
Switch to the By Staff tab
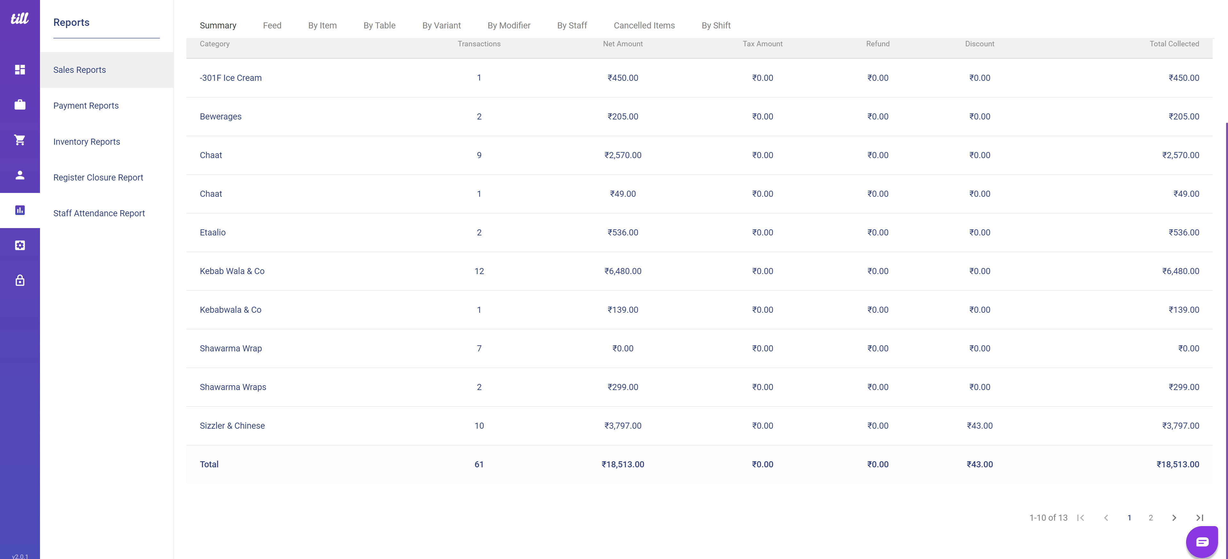[x=572, y=25]
